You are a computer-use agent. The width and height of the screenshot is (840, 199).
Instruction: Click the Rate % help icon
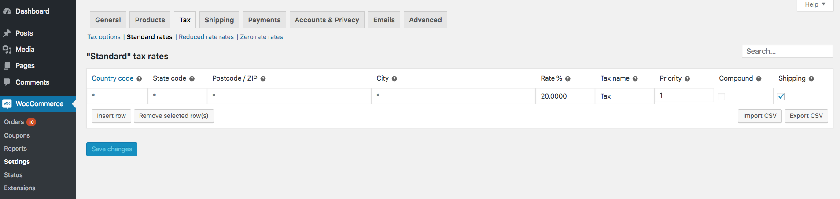568,79
